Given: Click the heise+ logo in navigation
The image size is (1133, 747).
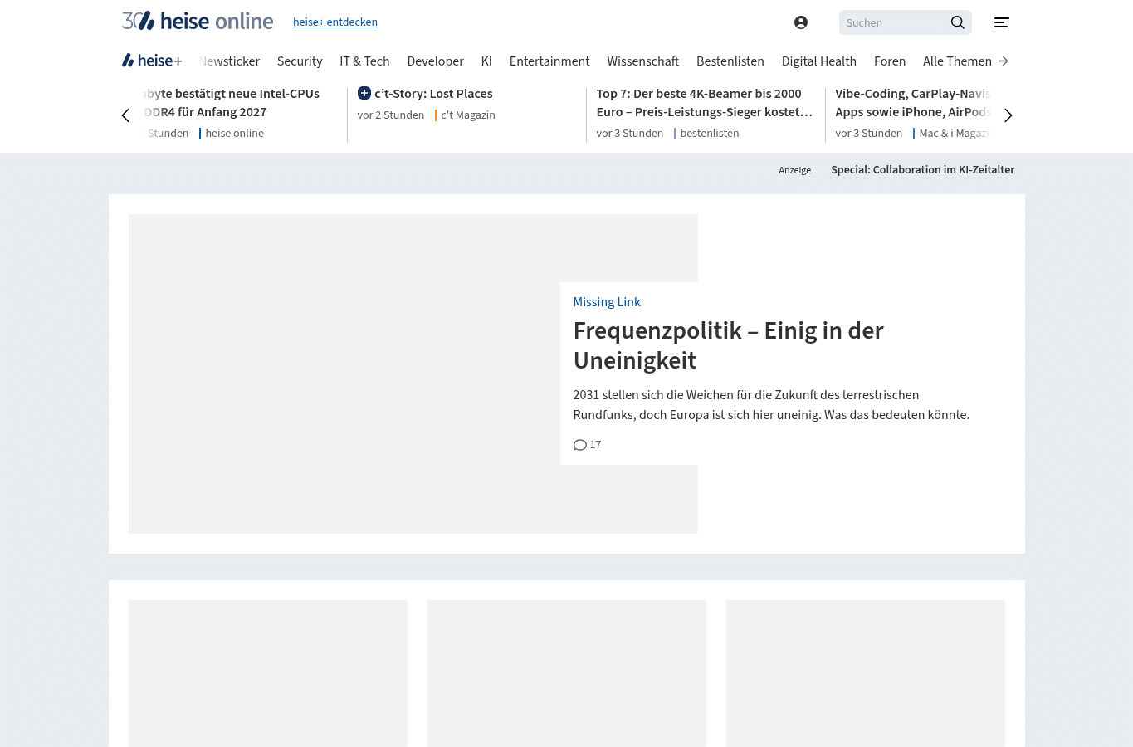Looking at the screenshot, I should point(152,61).
